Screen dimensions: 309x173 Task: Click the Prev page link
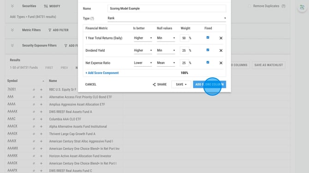(64, 68)
